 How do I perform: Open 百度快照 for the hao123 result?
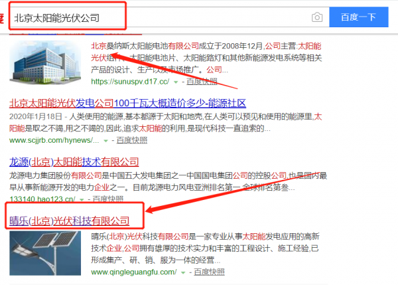pyautogui.click(x=108, y=199)
